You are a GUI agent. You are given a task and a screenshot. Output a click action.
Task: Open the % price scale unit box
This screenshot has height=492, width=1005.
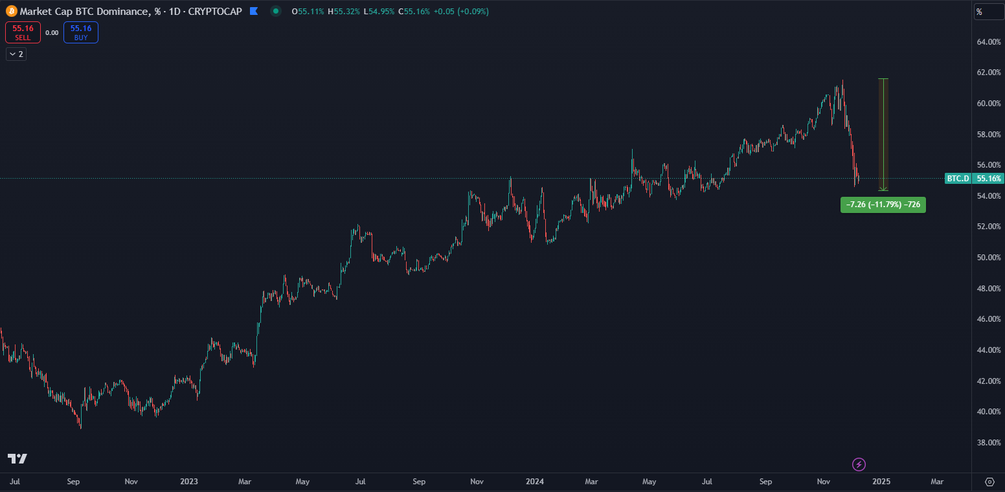[988, 12]
